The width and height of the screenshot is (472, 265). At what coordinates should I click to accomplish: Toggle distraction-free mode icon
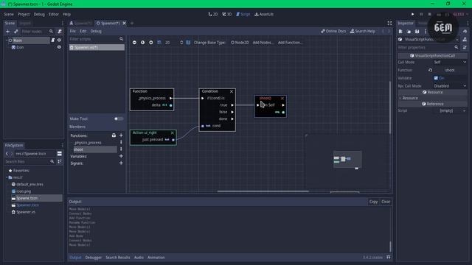click(x=389, y=23)
